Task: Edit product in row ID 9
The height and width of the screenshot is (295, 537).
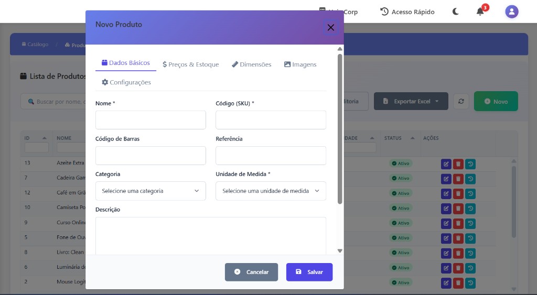Action: pyautogui.click(x=446, y=223)
